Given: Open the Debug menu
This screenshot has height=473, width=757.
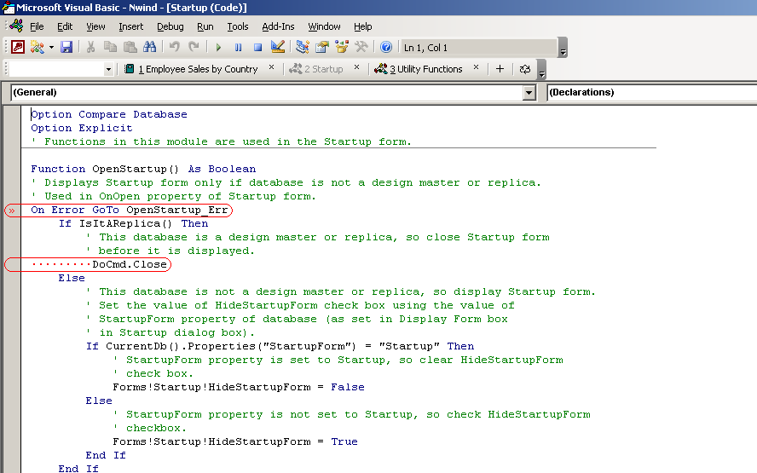Looking at the screenshot, I should pos(170,26).
